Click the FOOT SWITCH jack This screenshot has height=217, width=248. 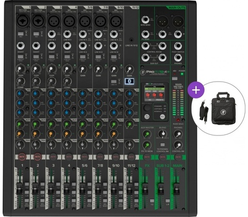click(x=178, y=46)
